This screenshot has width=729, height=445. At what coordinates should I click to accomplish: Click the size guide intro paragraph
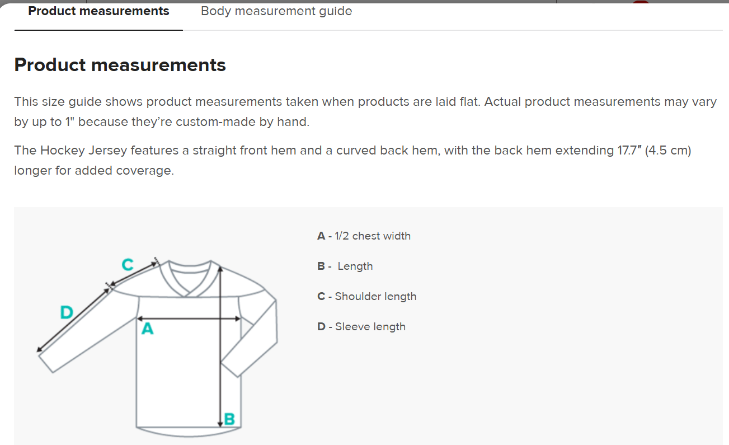tap(364, 111)
